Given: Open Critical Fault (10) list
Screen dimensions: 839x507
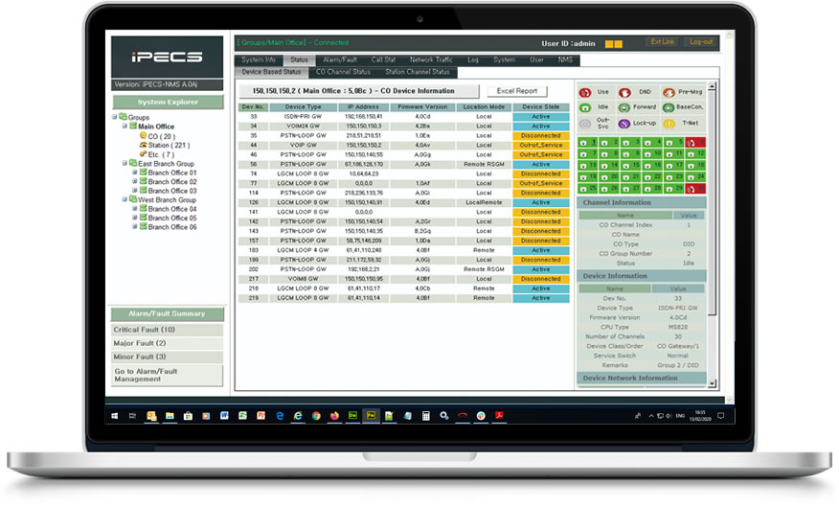Looking at the screenshot, I should click(167, 330).
